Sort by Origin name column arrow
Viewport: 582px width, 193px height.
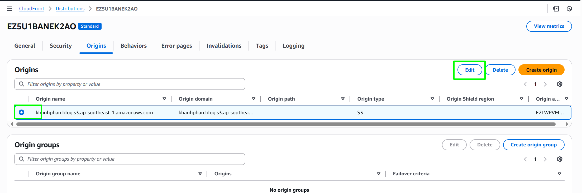[x=164, y=99]
